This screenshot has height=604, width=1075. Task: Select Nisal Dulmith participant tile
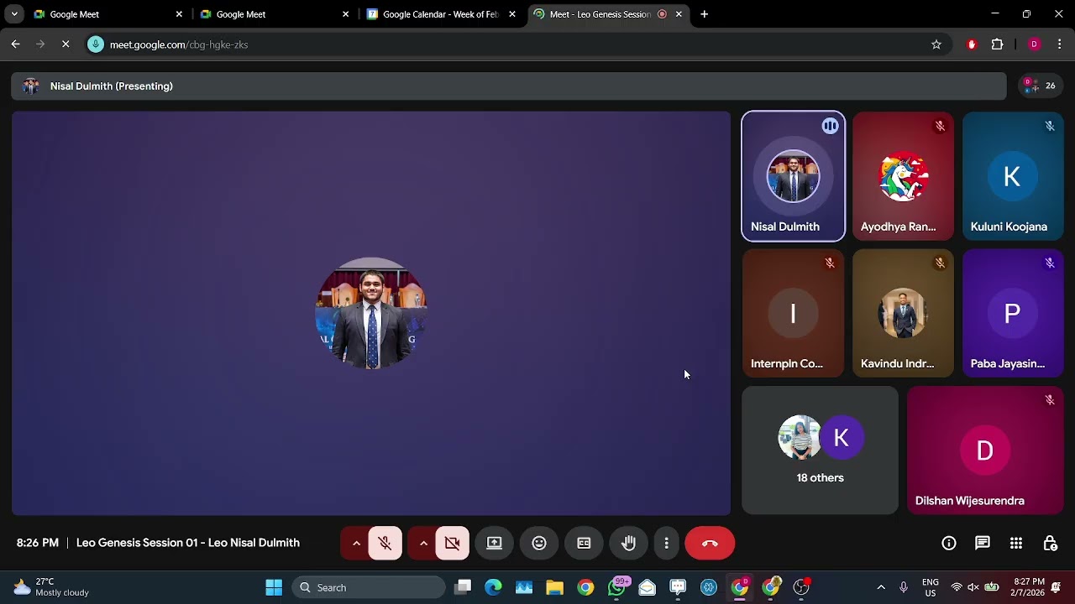pyautogui.click(x=794, y=176)
